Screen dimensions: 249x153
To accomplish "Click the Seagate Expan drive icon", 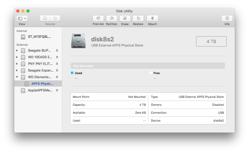I will point(23,70).
